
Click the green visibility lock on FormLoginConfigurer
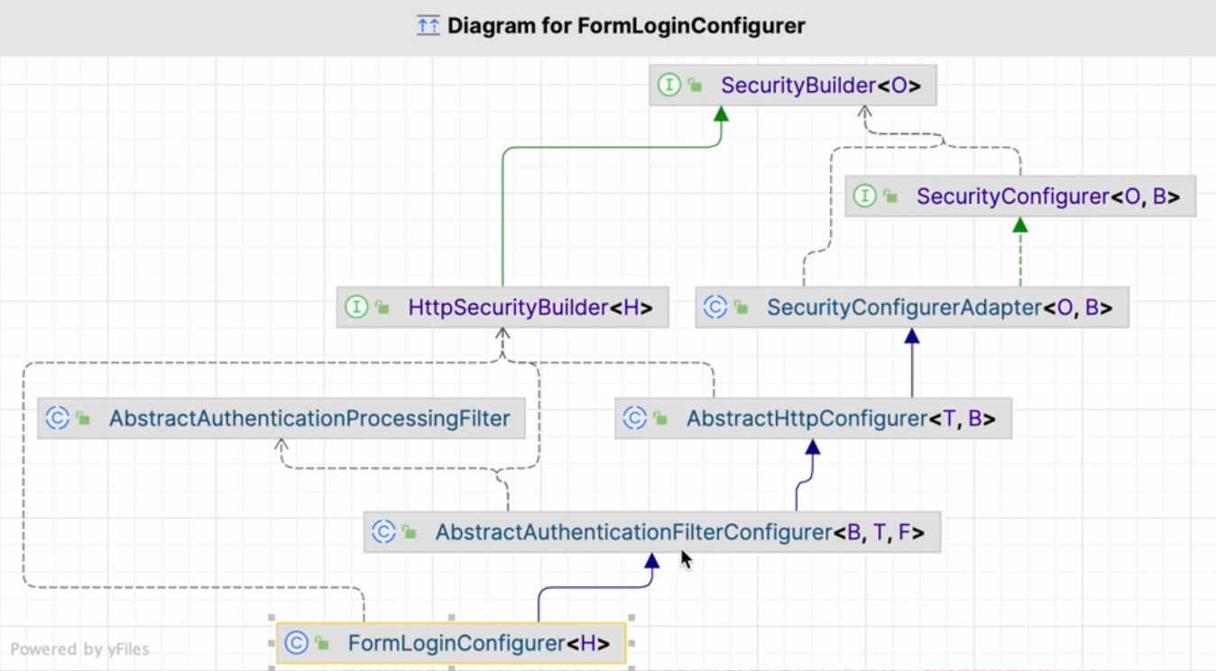click(x=322, y=643)
